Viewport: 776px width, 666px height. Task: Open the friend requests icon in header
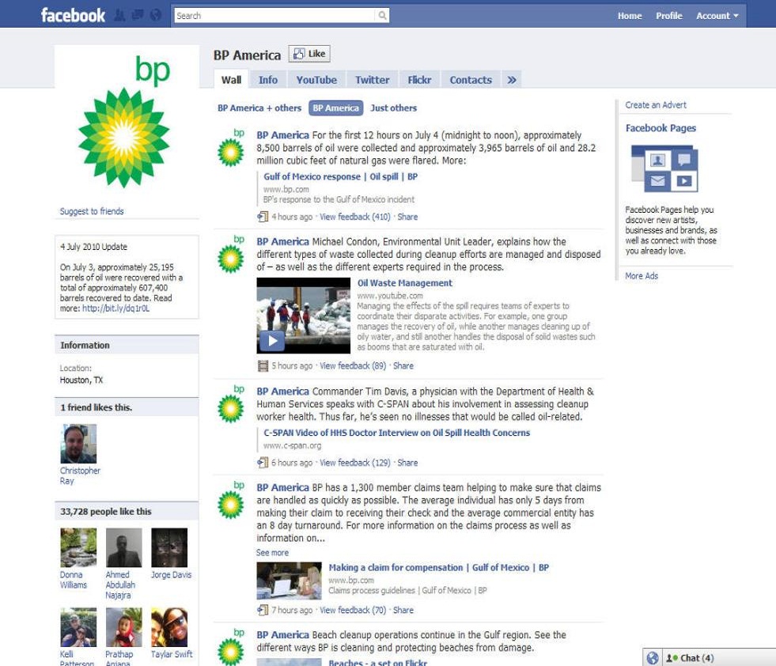click(119, 15)
